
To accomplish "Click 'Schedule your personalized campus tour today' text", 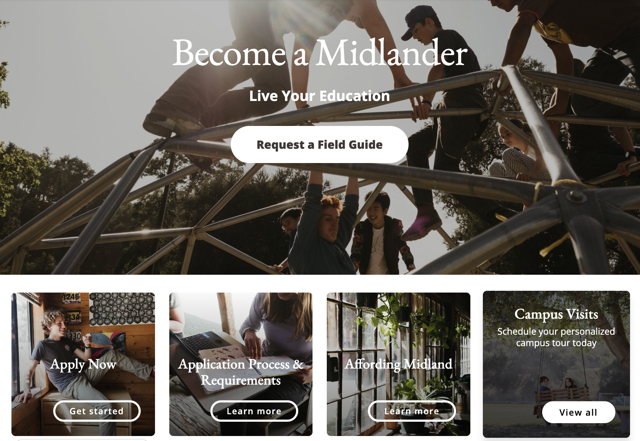I will tap(556, 337).
